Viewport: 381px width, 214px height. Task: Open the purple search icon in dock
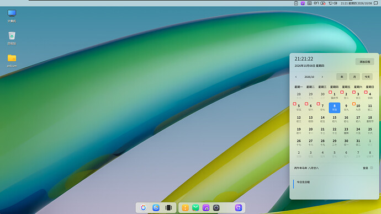click(x=239, y=208)
